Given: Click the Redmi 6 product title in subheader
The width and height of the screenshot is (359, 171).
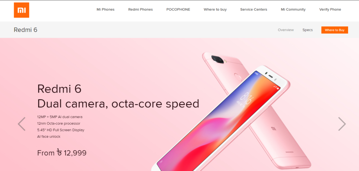Looking at the screenshot, I should 25,30.
